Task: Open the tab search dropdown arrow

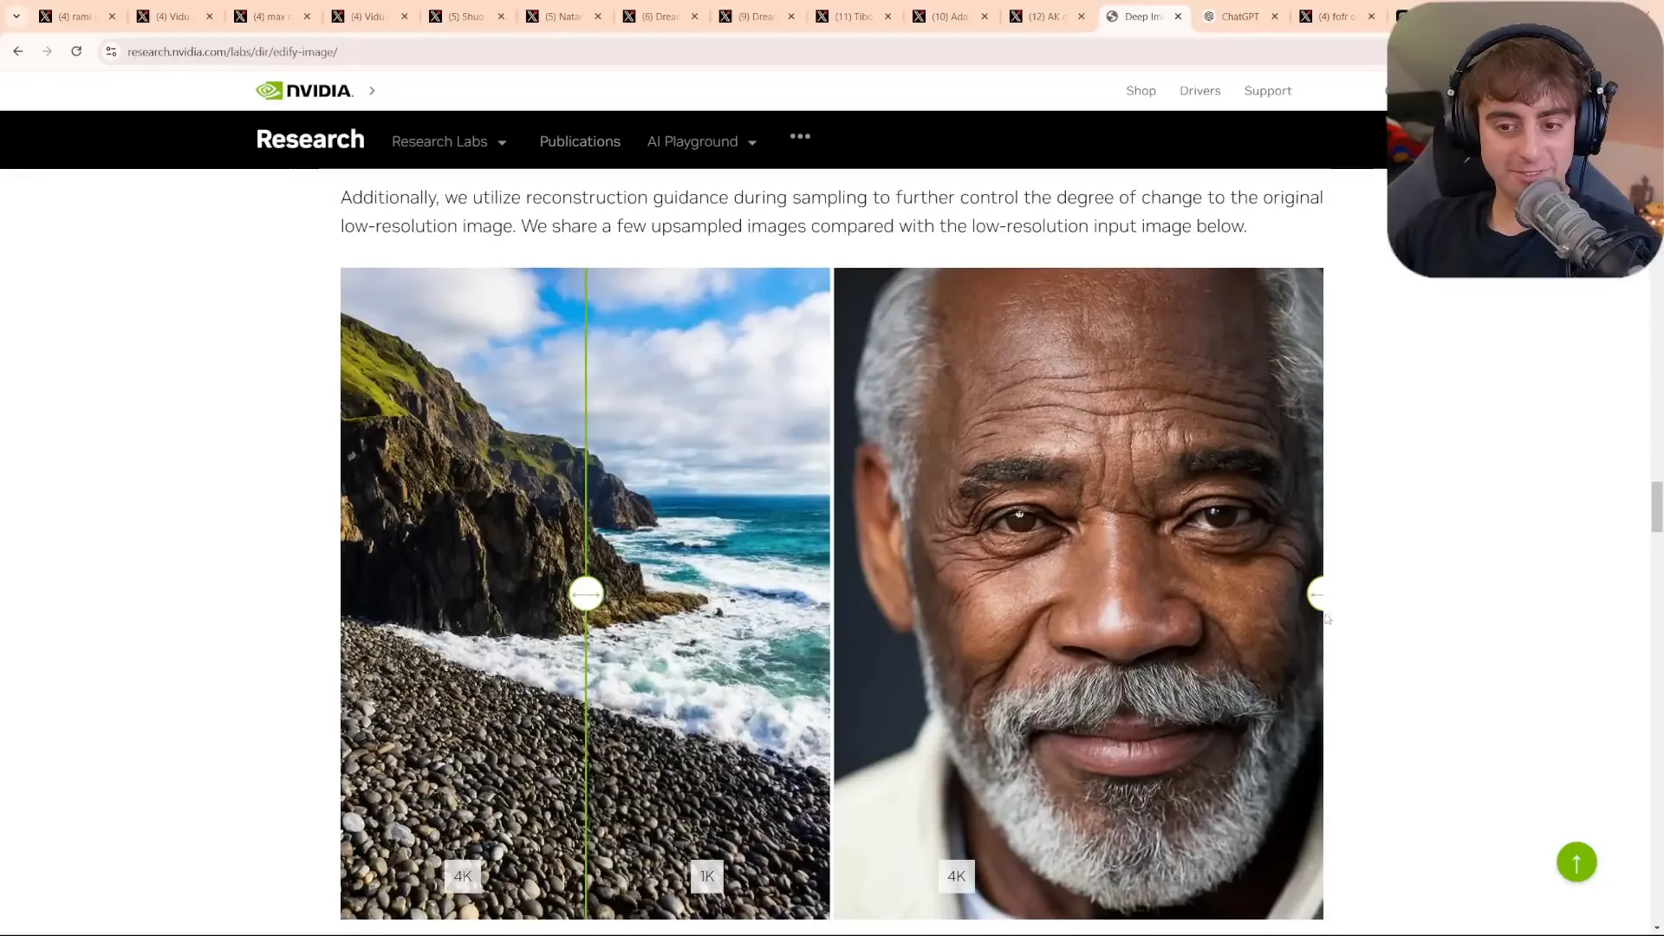Action: pyautogui.click(x=16, y=16)
